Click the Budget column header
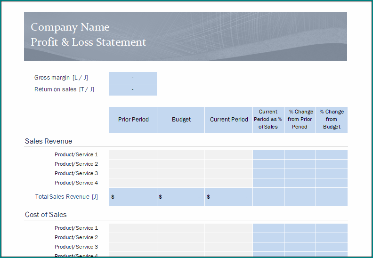The image size is (373, 258). tap(181, 120)
